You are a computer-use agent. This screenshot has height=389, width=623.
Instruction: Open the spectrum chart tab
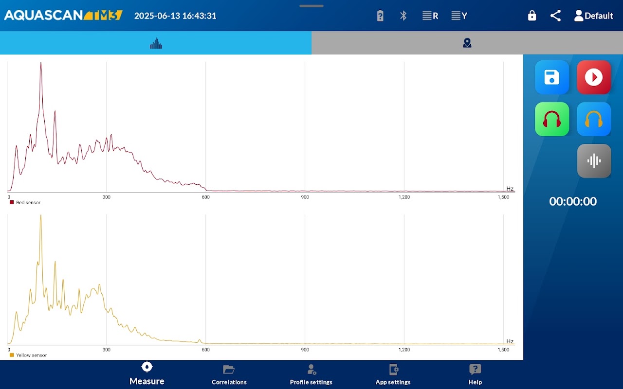coord(156,43)
